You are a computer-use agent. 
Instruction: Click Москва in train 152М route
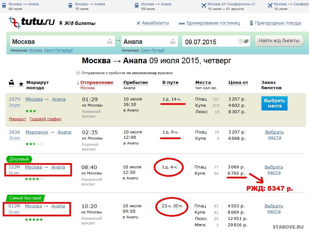(x=33, y=167)
